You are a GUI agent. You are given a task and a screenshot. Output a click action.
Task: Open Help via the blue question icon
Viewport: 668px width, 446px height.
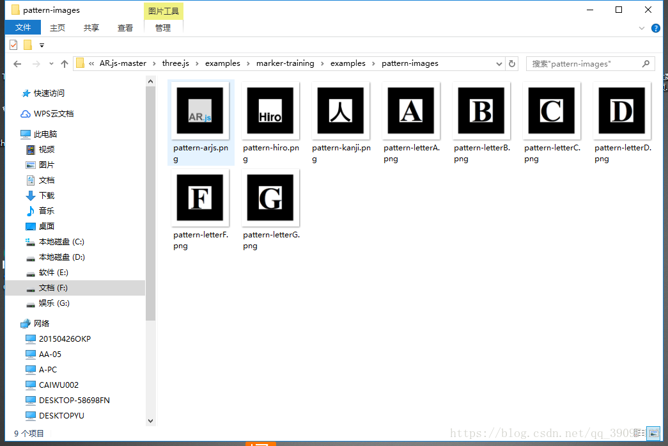click(x=656, y=28)
